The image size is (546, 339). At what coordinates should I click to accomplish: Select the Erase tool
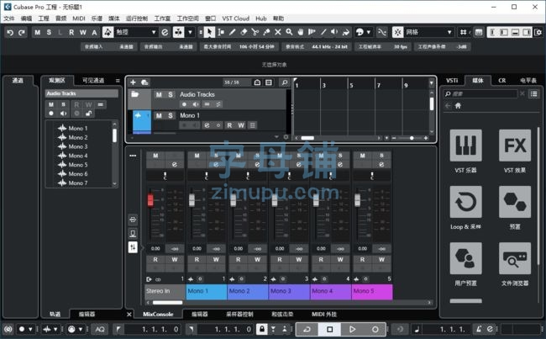pos(244,33)
